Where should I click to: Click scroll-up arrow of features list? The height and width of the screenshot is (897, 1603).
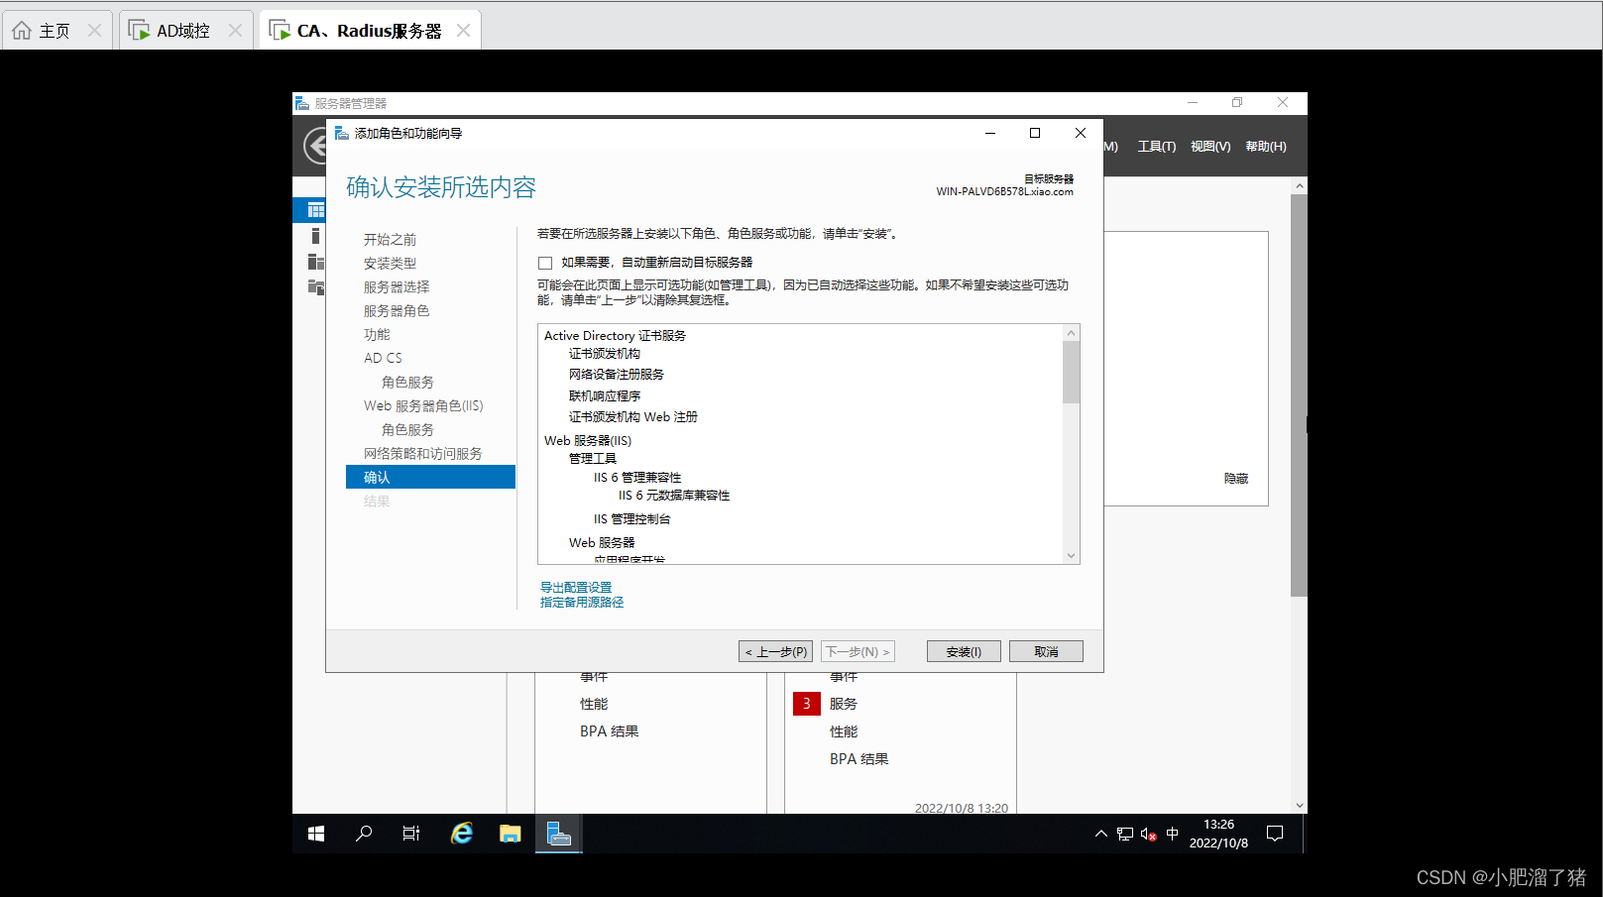click(x=1071, y=333)
